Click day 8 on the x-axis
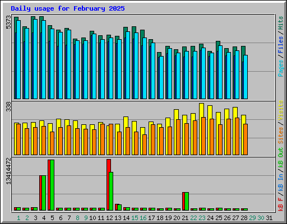This screenshot has height=224, width=287. 77,218
